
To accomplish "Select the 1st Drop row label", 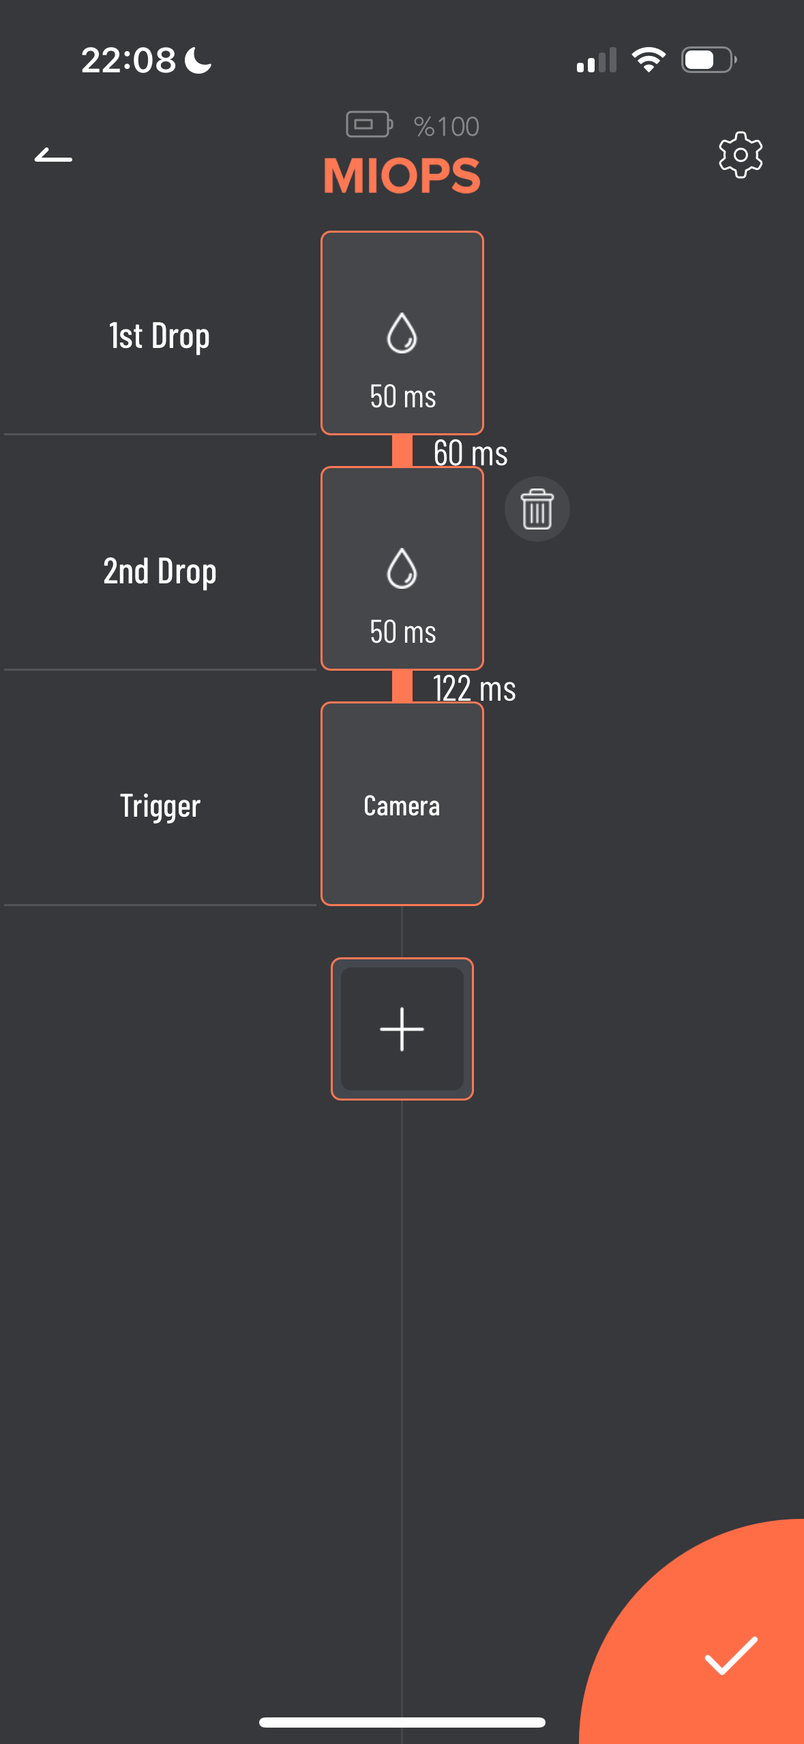I will click(x=160, y=336).
